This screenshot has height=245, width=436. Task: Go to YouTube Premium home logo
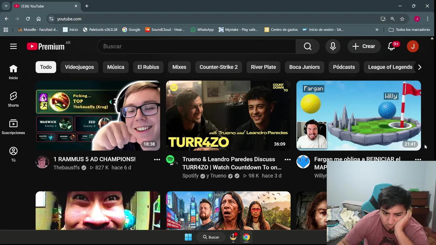click(46, 46)
